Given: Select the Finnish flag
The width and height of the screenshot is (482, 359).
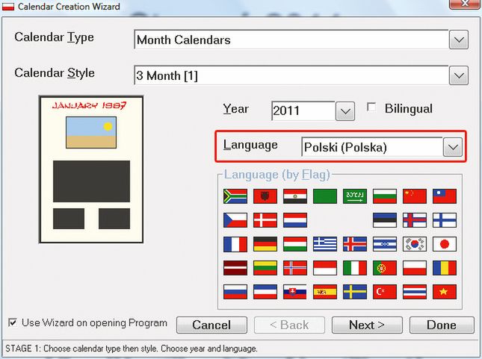Looking at the screenshot, I should 445,220.
